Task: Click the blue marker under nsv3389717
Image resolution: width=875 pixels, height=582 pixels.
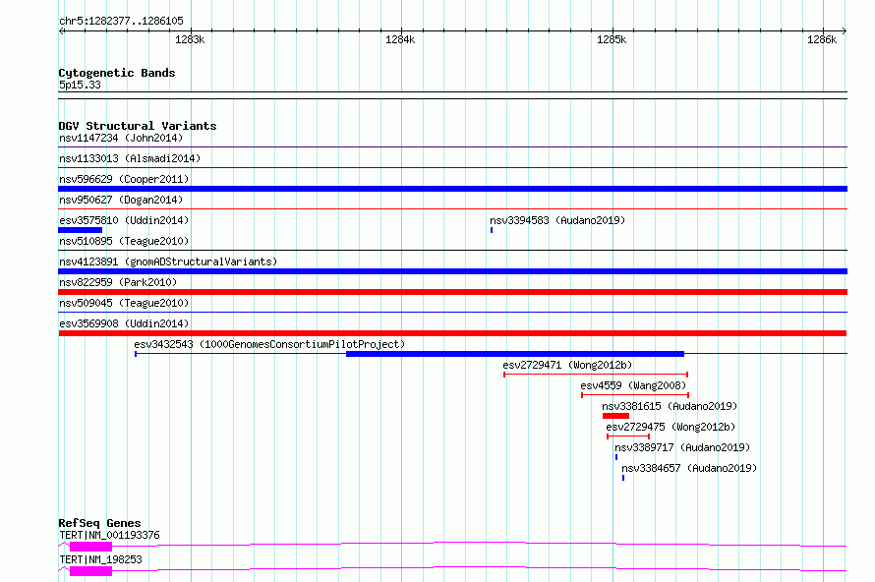Action: 616,457
